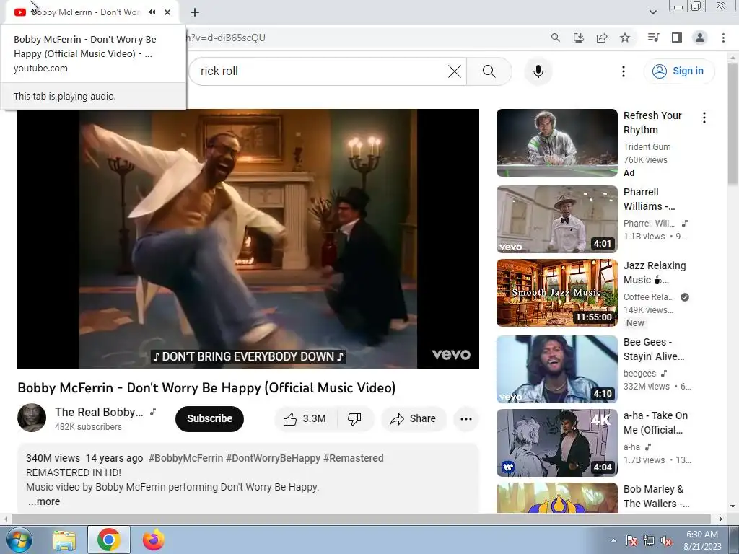Sign in to YouTube
This screenshot has width=739, height=554.
[x=678, y=71]
